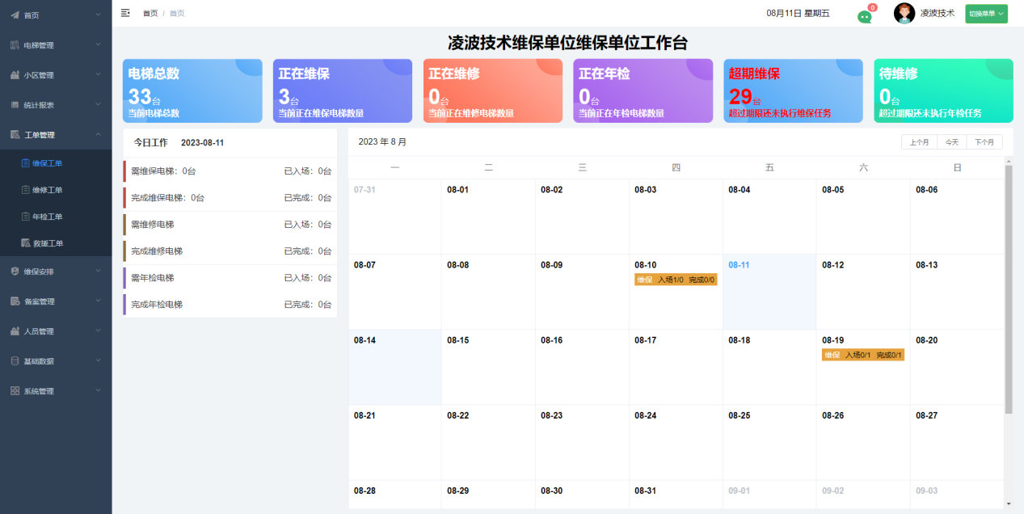Click the 完成维修电梯 row
1024x514 pixels.
click(x=230, y=251)
